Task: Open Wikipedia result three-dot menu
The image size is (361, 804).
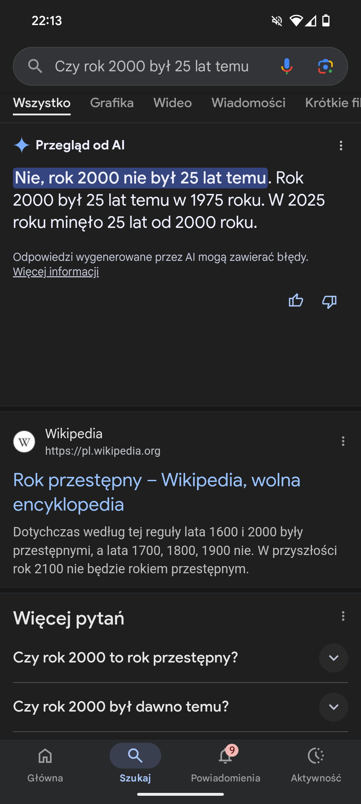Action: point(343,441)
